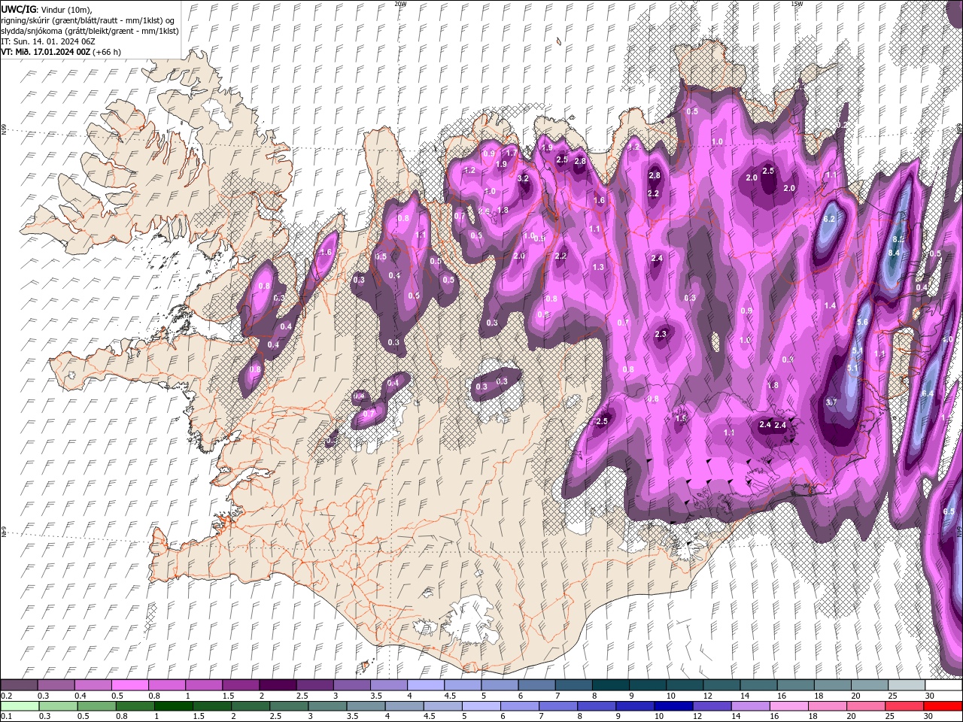963x722 pixels.
Task: Click the 6.2 snowfall value on the map
Action: (x=830, y=219)
